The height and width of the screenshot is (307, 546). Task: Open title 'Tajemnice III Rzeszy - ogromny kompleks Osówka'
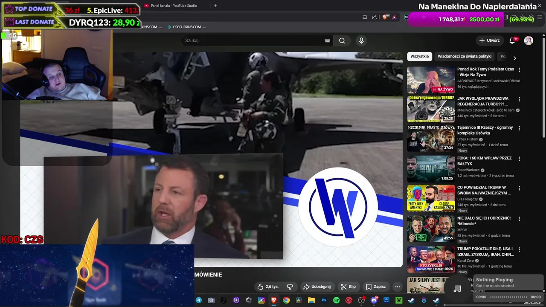pyautogui.click(x=485, y=130)
